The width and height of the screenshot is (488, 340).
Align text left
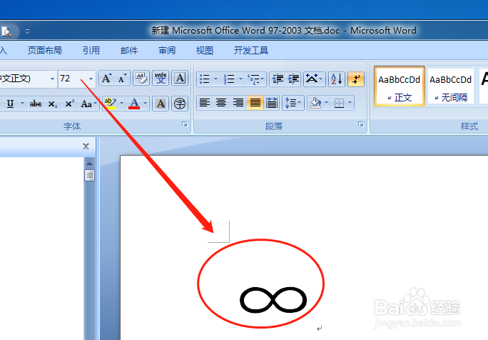point(205,103)
